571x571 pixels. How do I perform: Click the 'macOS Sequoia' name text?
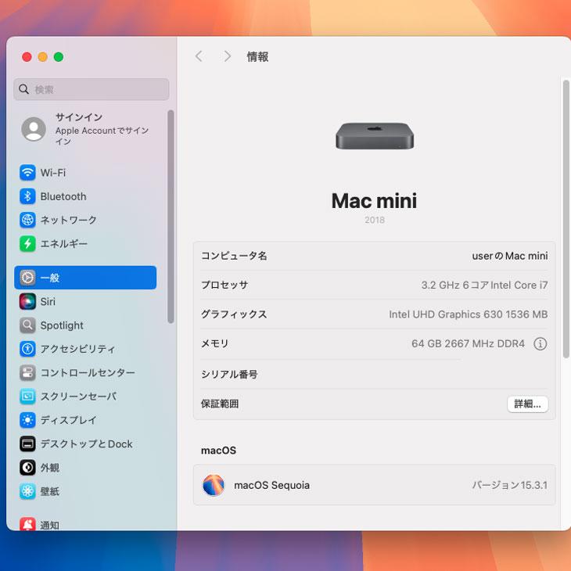coord(271,485)
